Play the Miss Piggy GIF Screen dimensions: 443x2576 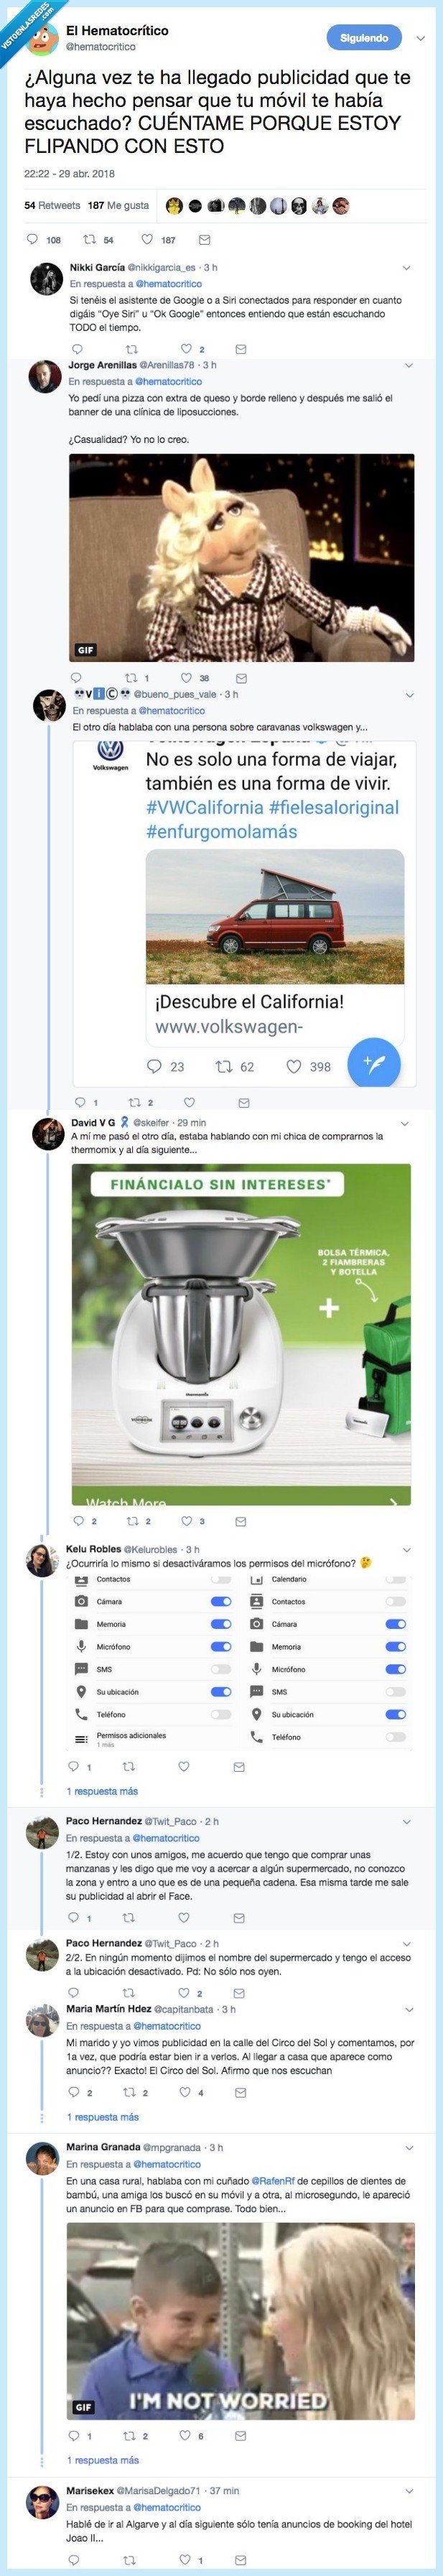click(x=241, y=557)
